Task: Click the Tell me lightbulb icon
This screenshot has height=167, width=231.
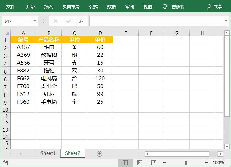Action: 165,7
